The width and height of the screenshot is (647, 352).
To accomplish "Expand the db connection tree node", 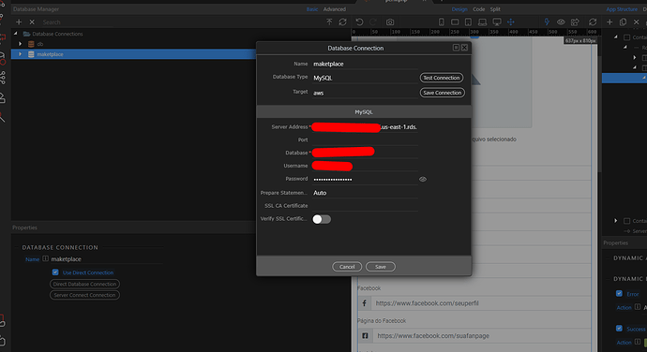I will pyautogui.click(x=20, y=44).
